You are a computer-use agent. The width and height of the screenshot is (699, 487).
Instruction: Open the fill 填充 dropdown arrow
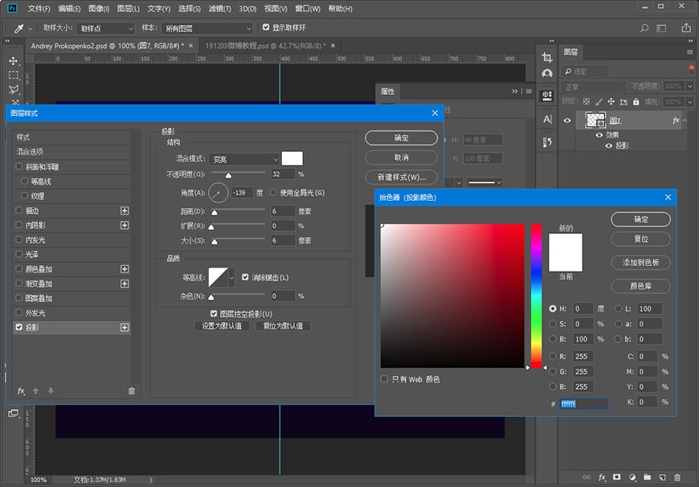click(690, 102)
